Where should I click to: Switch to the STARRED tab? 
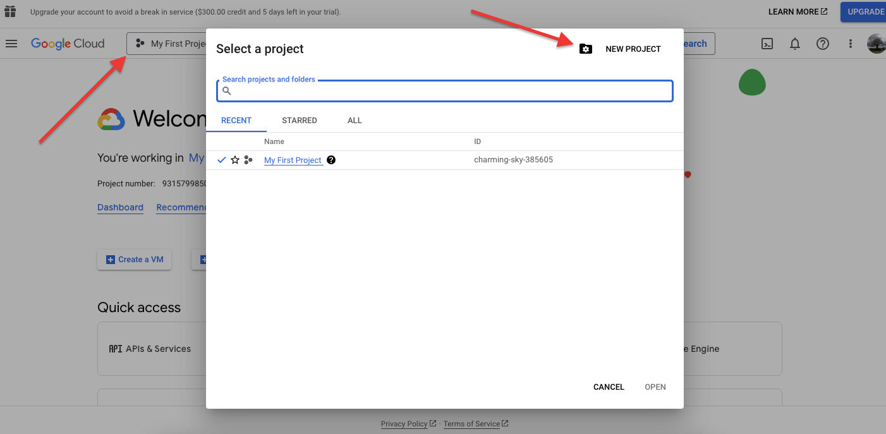[x=300, y=120]
